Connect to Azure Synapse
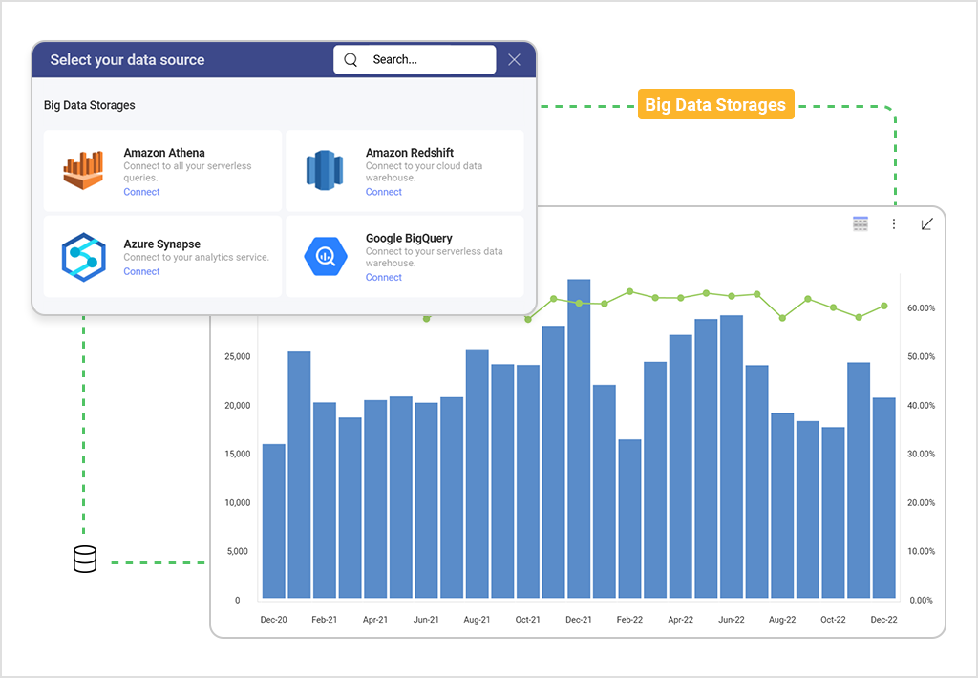Screen dimensions: 978x678 point(140,271)
